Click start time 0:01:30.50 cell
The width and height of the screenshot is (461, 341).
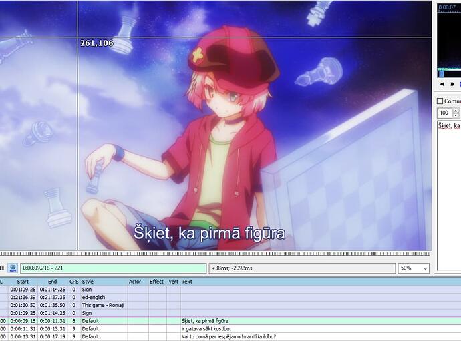(23, 305)
